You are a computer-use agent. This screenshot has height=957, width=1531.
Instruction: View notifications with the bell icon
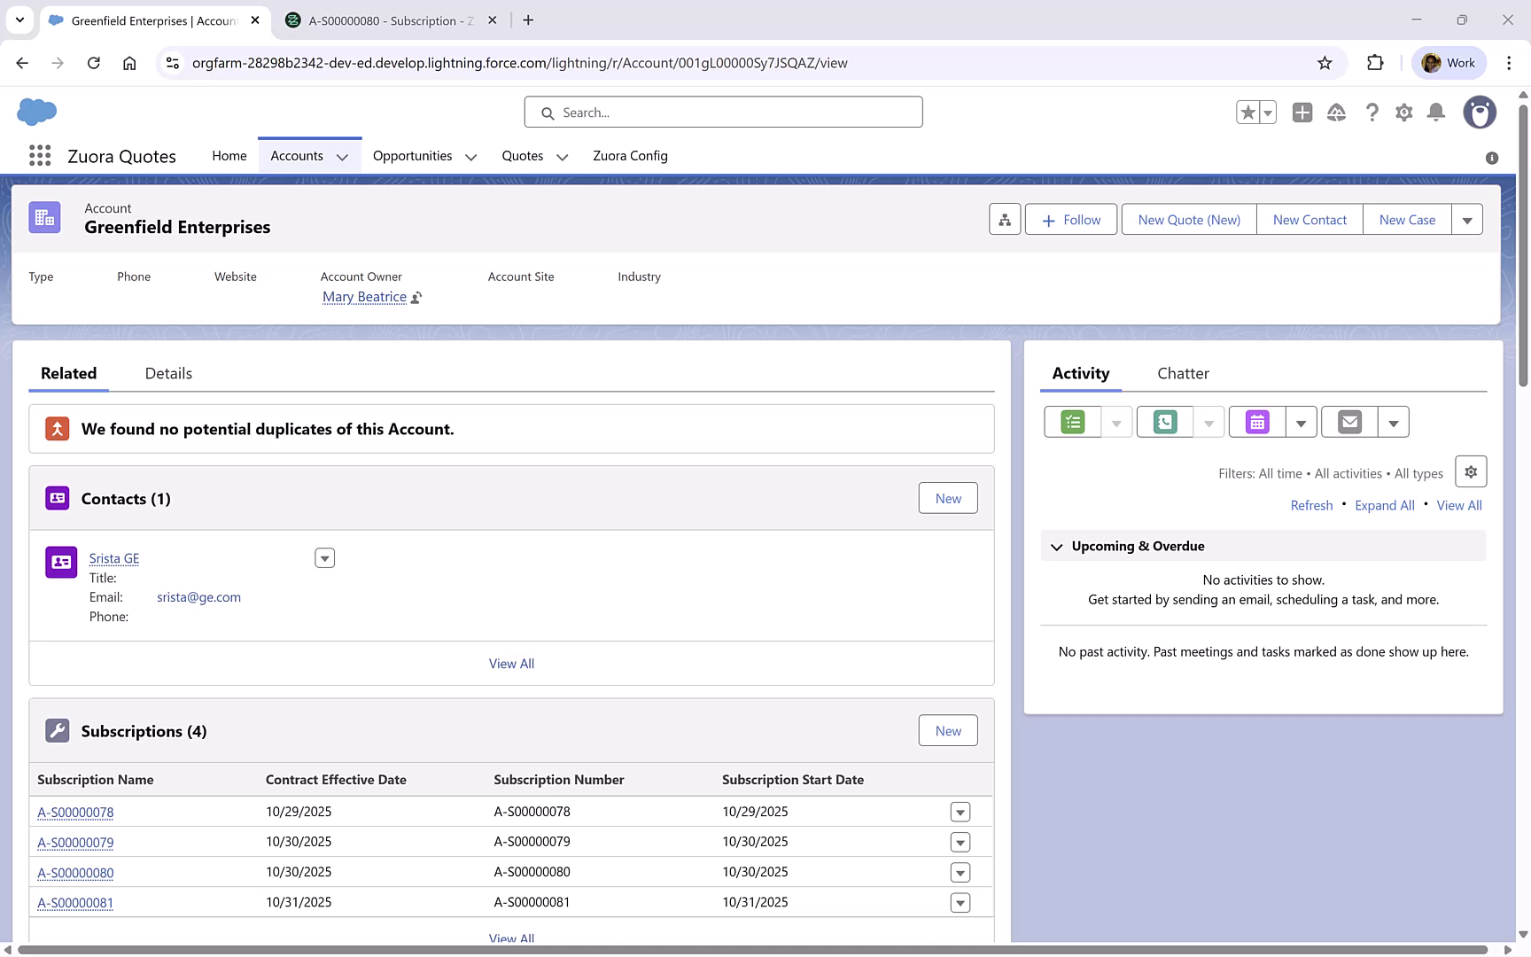(1436, 113)
